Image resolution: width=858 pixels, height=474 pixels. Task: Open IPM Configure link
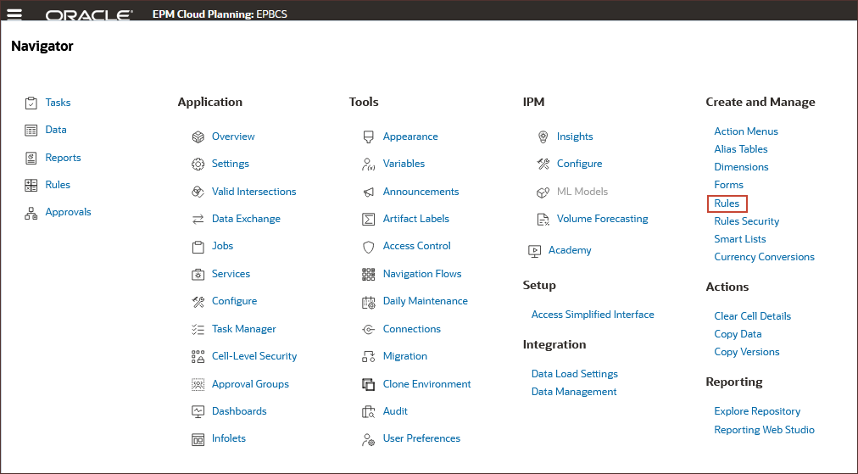pos(579,164)
